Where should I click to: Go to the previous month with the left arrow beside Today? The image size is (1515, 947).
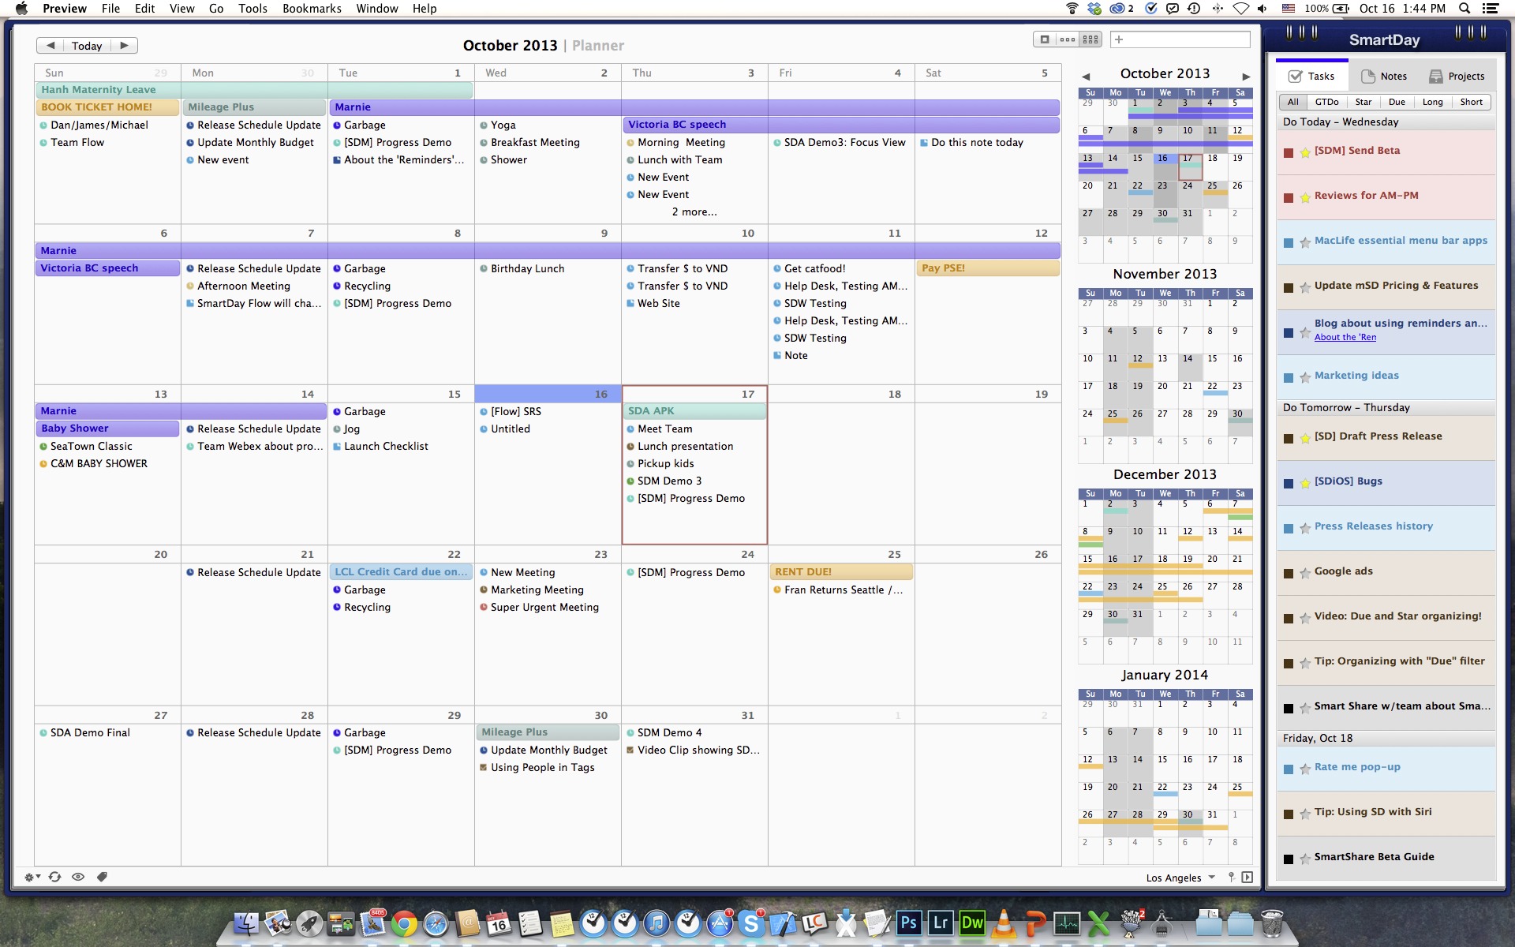(x=50, y=46)
